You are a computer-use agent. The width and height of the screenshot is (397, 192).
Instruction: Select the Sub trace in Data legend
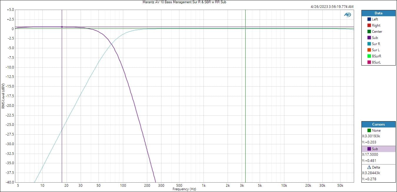[x=375, y=38]
